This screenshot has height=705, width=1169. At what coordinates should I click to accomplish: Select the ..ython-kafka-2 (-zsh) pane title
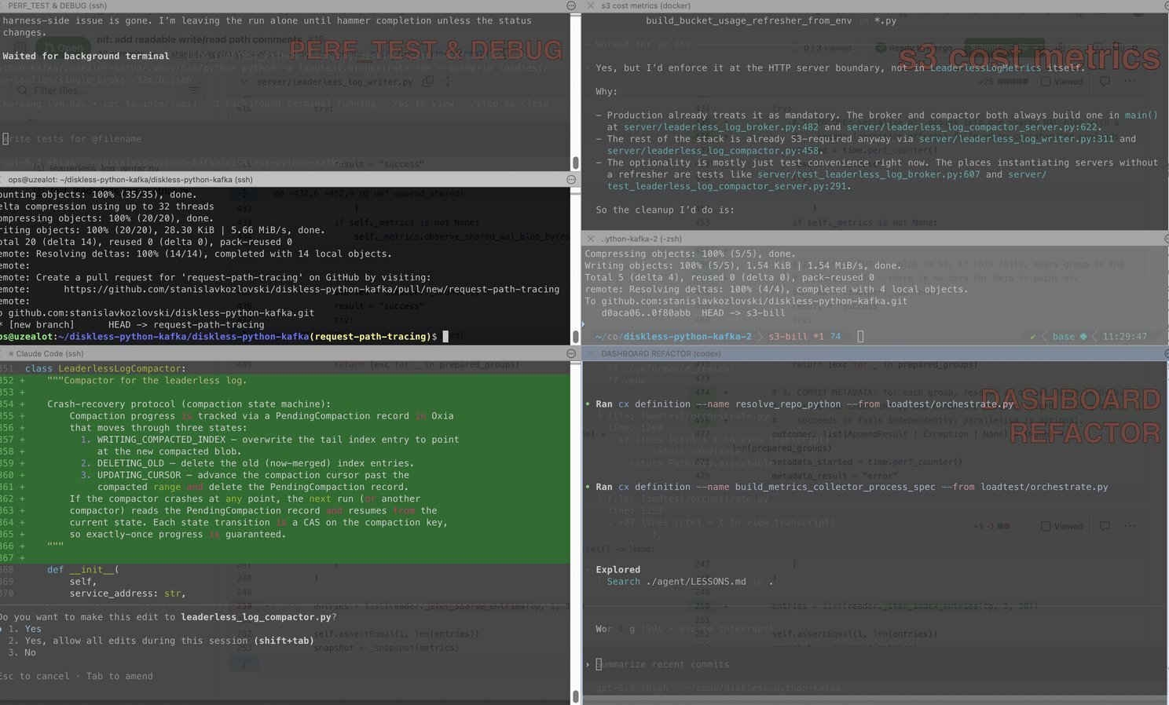(641, 239)
